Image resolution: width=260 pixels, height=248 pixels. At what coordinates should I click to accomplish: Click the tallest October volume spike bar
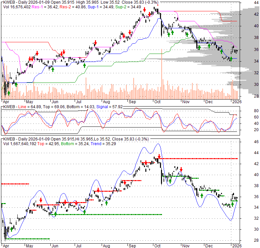[162, 74]
